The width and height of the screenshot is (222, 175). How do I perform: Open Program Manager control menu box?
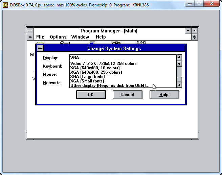[x=30, y=31]
